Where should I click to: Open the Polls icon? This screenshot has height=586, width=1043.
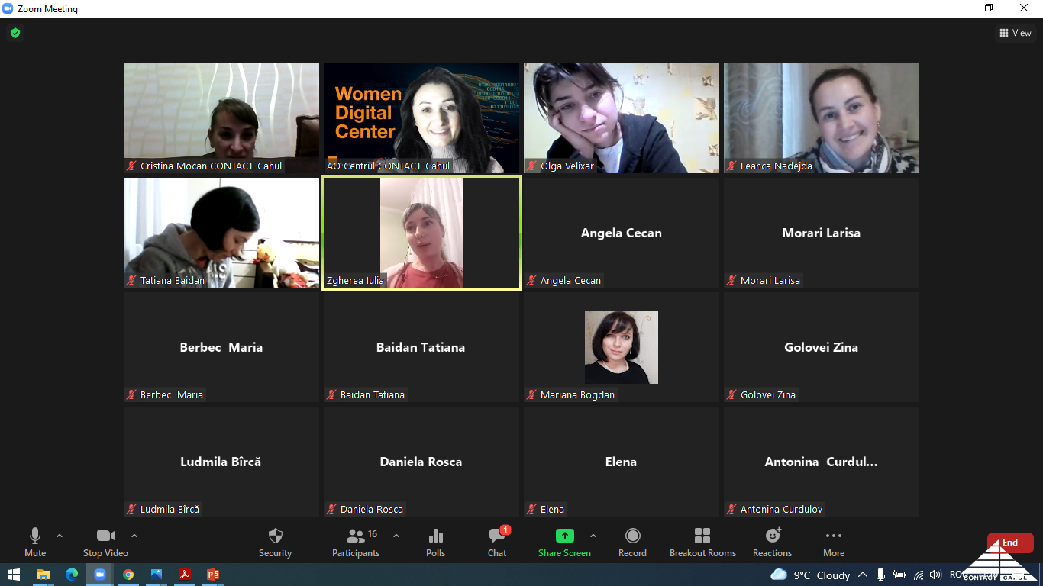click(x=435, y=543)
